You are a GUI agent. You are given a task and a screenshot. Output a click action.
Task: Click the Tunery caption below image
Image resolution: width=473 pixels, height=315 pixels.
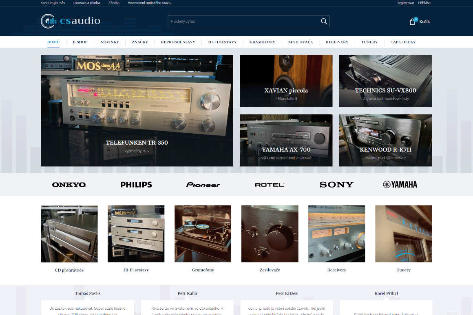pyautogui.click(x=404, y=270)
